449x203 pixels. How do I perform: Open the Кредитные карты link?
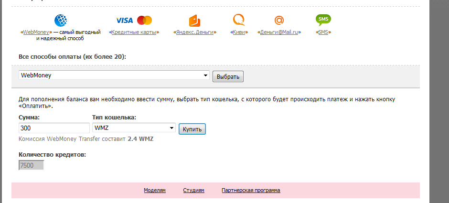[134, 32]
